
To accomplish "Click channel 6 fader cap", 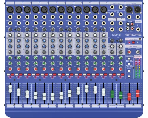I will click(53, 97).
